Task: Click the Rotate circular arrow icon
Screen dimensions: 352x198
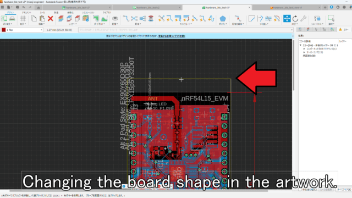Action: [x=295, y=18]
